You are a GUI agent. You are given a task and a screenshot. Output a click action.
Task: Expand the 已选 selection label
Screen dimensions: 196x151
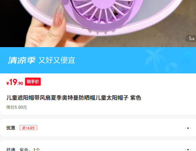pyautogui.click(x=11, y=149)
